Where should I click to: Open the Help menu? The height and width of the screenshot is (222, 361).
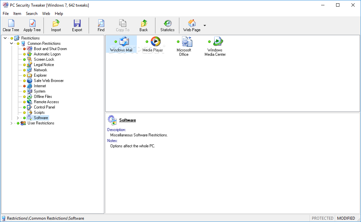59,14
